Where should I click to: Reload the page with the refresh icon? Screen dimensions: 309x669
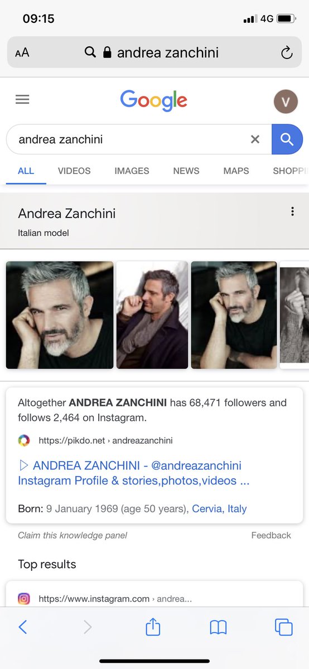tap(286, 53)
